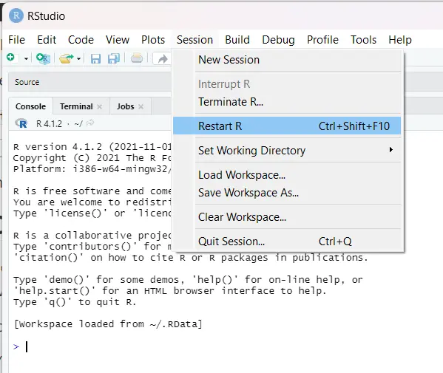Open the Profile menu
The image size is (443, 373).
click(x=322, y=40)
